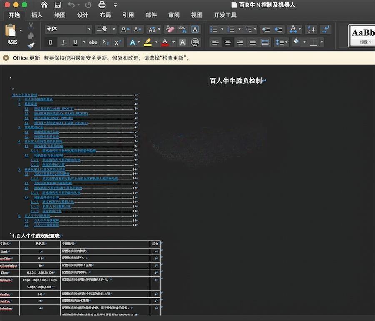Image resolution: width=375 pixels, height=321 pixels.
Task: Switch to the 布局 tab
Action: click(105, 15)
